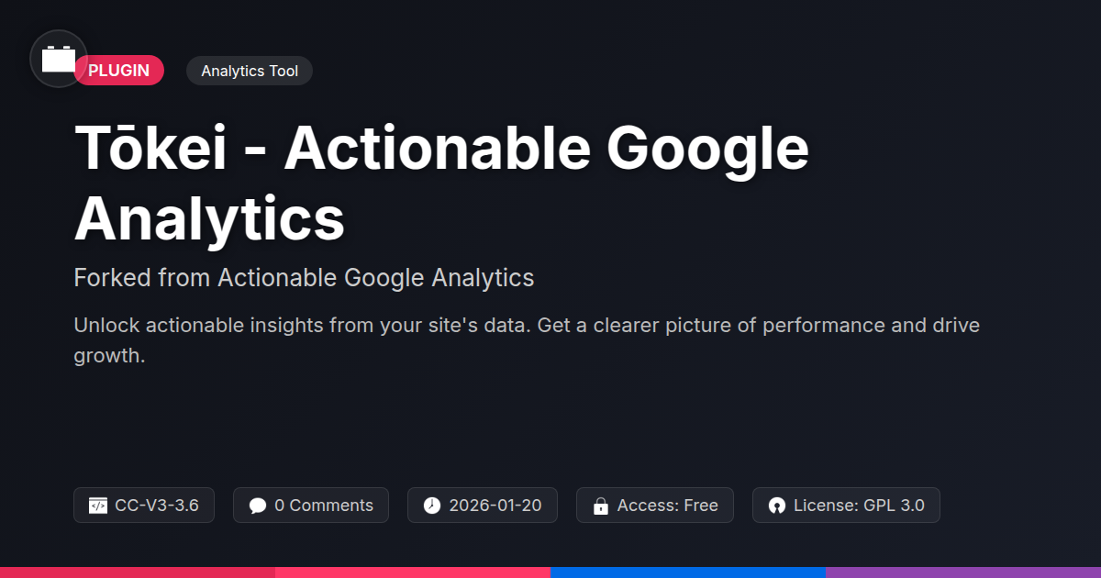
Task: Click the plugin description text about actionable insights
Action: click(527, 340)
